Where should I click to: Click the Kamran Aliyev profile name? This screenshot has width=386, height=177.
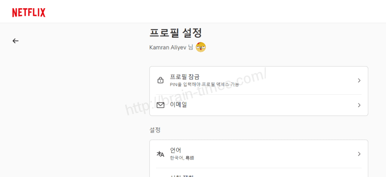[x=168, y=47]
